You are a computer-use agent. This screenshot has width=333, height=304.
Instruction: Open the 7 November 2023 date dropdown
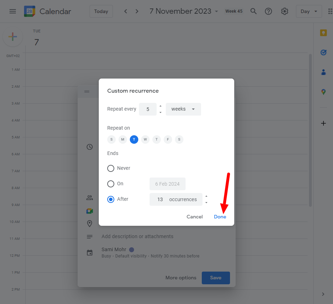point(183,11)
